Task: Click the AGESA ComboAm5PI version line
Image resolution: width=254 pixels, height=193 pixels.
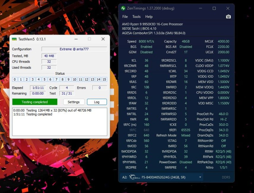Action: pyautogui.click(x=154, y=33)
